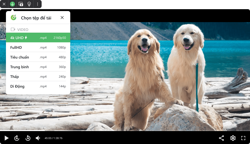250x144 pixels.
Task: Play the video
Action: pyautogui.click(x=6, y=138)
